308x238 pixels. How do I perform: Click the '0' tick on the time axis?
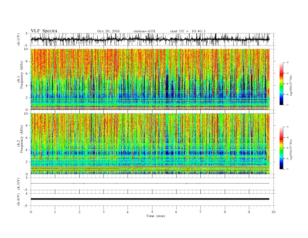31,212
